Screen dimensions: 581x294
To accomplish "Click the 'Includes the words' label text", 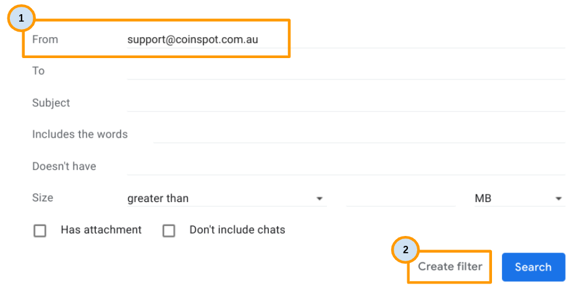I will pyautogui.click(x=80, y=135).
